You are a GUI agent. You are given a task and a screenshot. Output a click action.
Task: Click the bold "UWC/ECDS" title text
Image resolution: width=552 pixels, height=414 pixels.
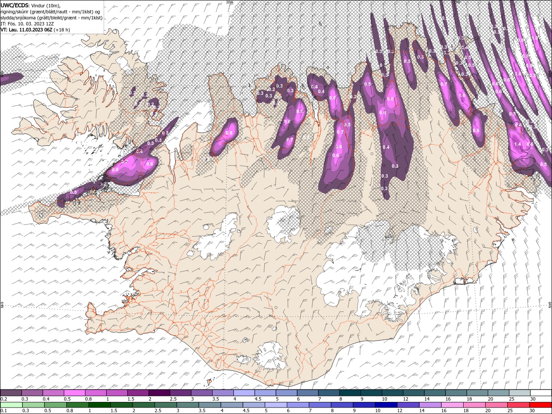pyautogui.click(x=15, y=5)
